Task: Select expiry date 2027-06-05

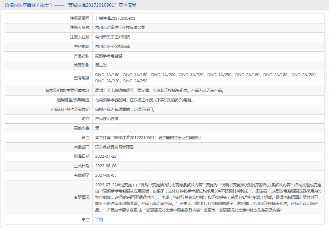Action: (106, 175)
